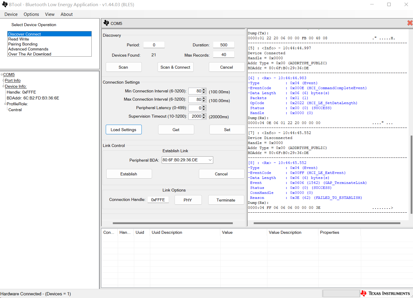
Task: Click the Uuid Description column header
Action: click(185, 232)
